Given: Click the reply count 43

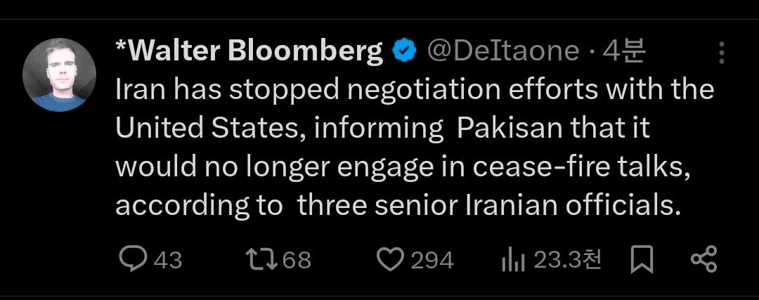Looking at the screenshot, I should tap(168, 261).
